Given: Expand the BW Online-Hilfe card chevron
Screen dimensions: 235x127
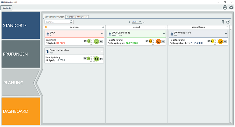Looking at the screenshot, I should coord(226,34).
